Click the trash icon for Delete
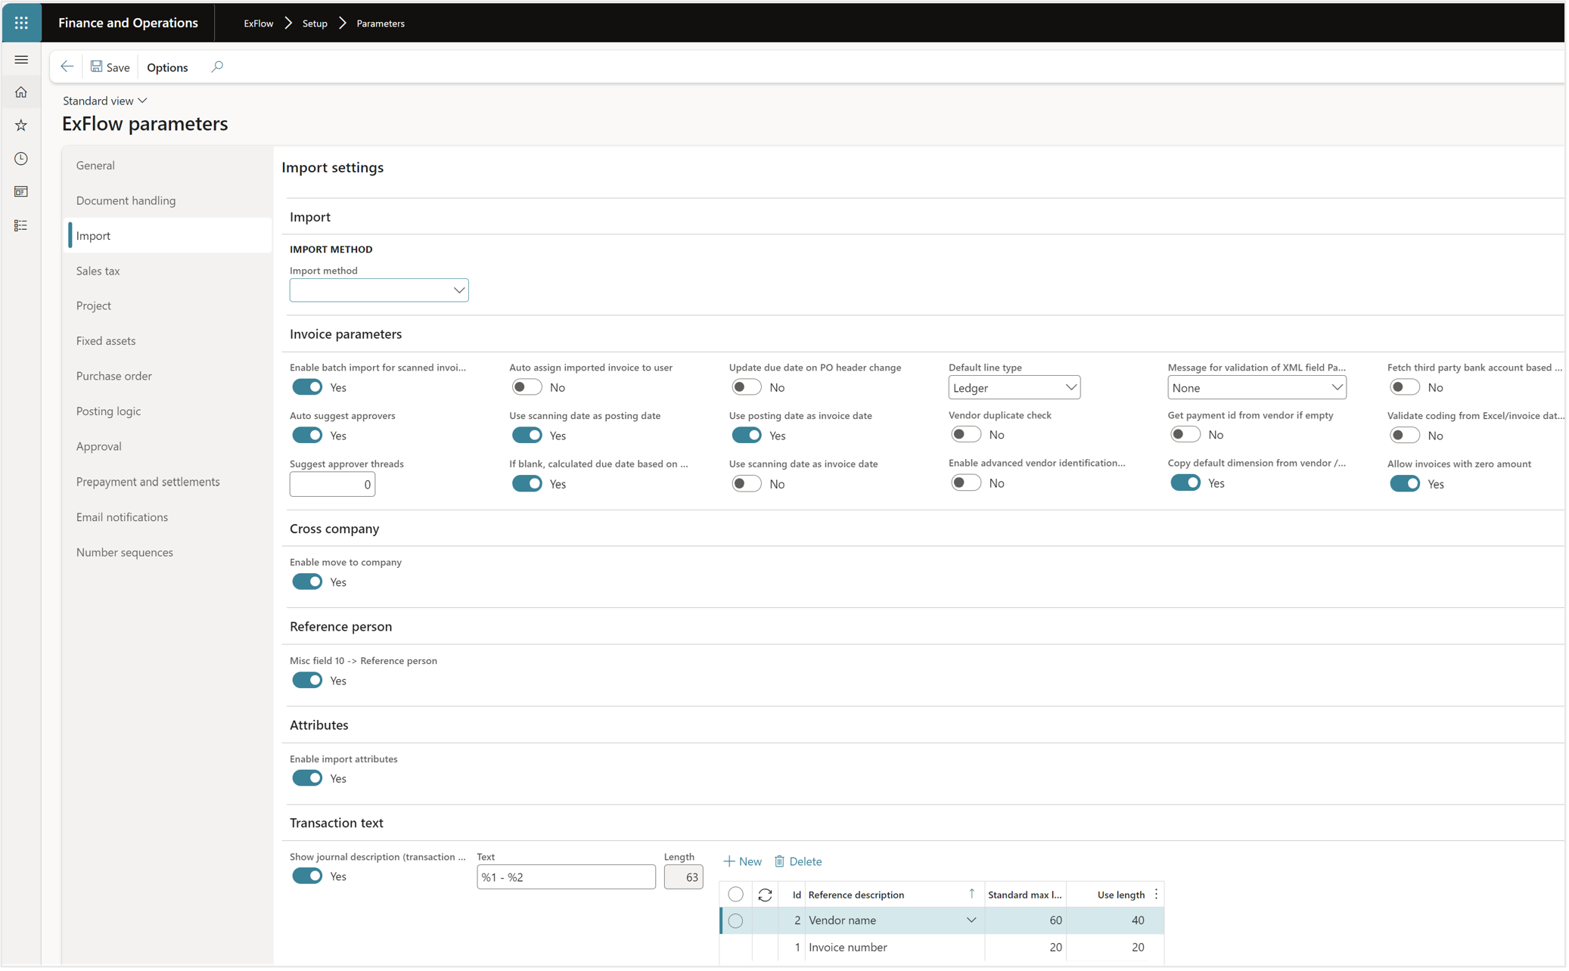Image resolution: width=1569 pixels, height=971 pixels. (x=779, y=861)
